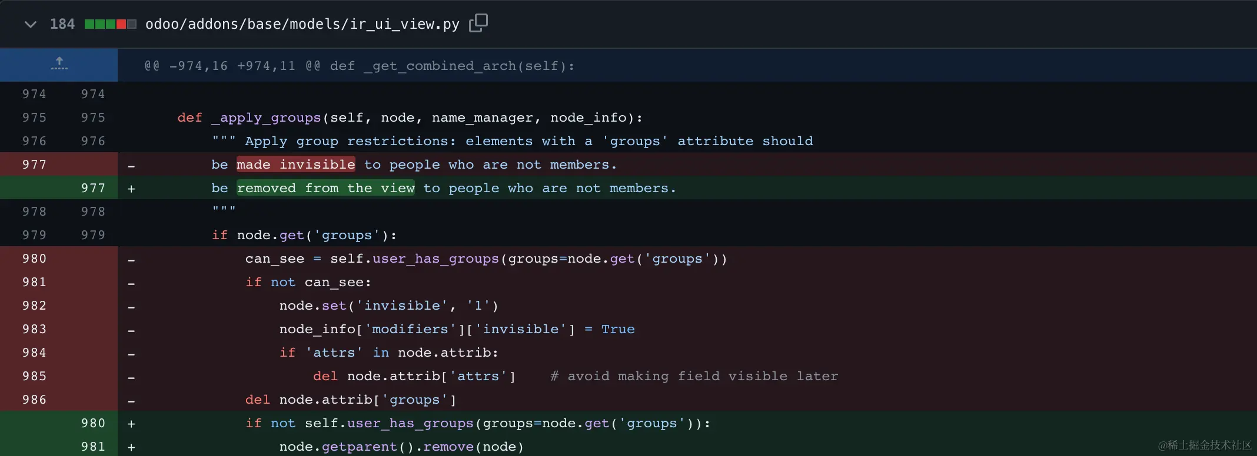Click the deleted line node.set('invisible', '1')

pos(389,306)
